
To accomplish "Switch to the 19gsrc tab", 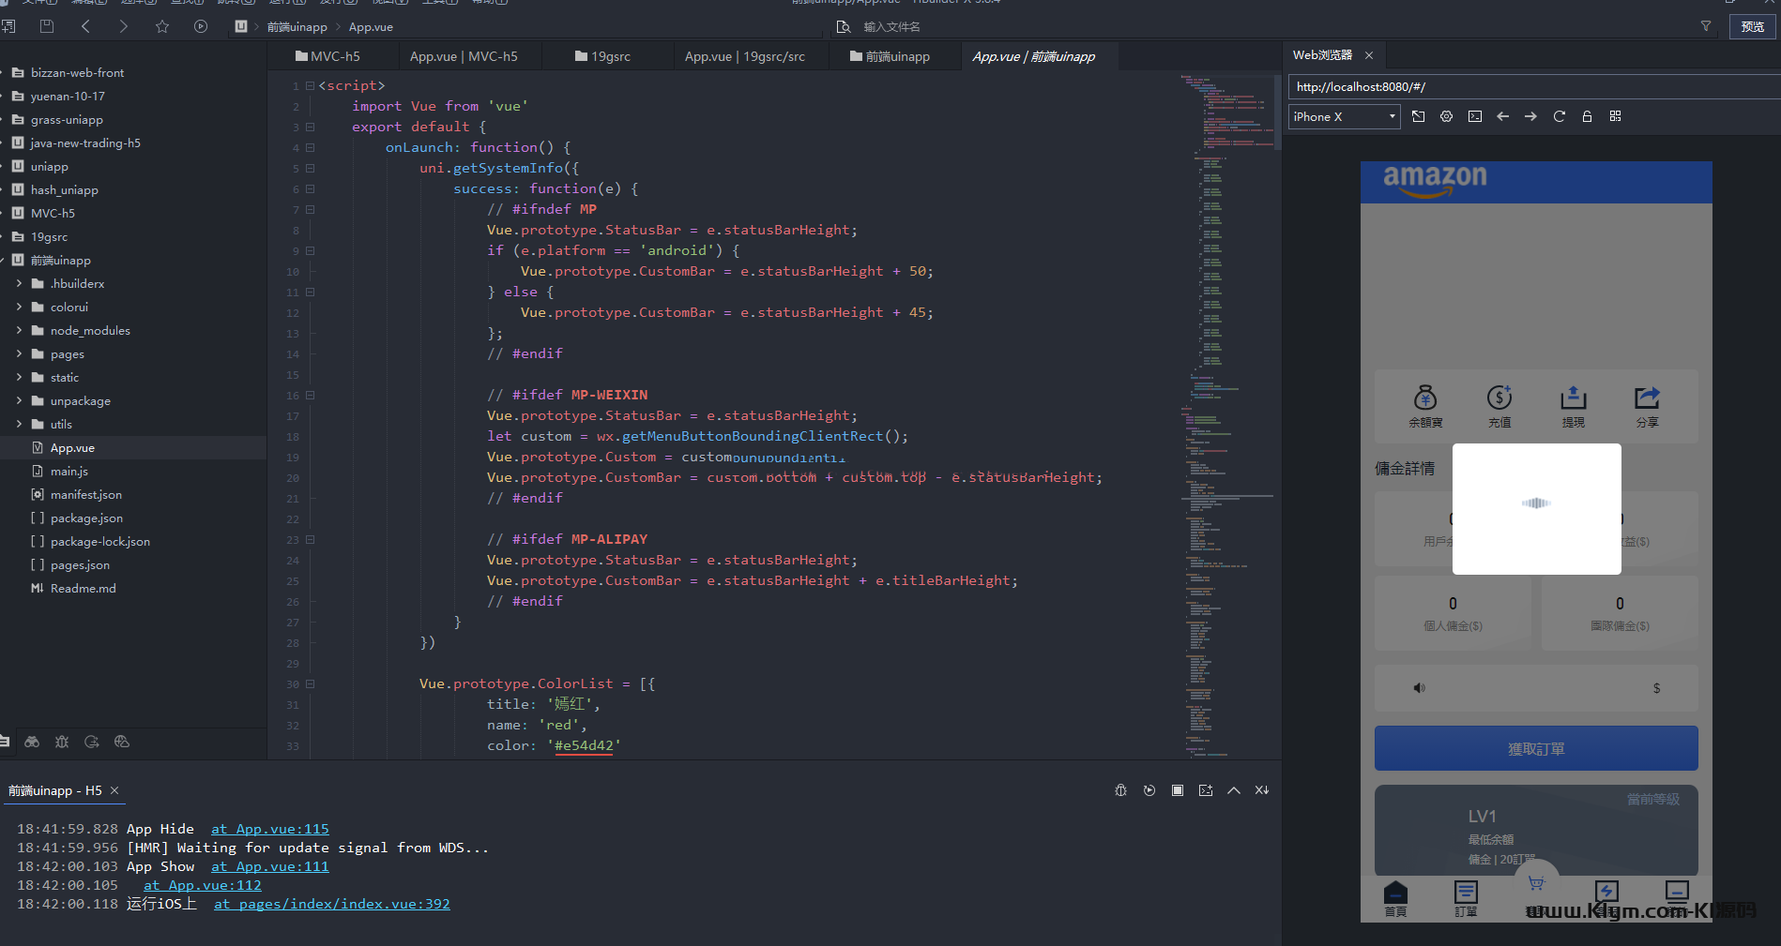I will coord(602,56).
